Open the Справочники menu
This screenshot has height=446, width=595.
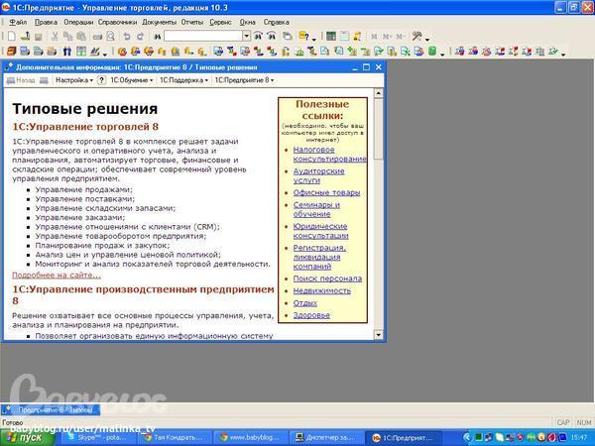(118, 21)
